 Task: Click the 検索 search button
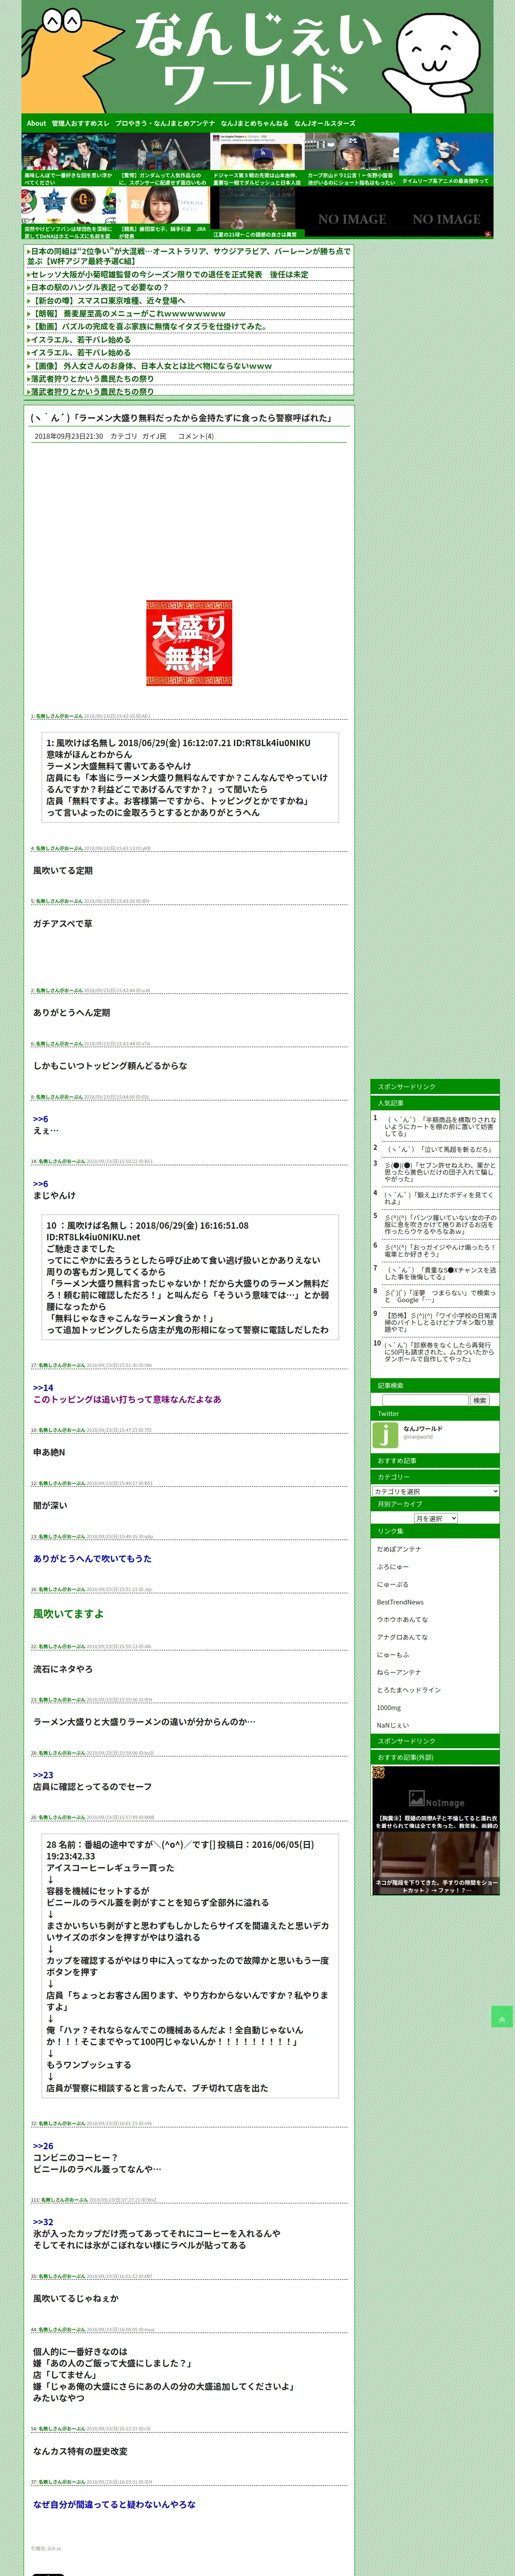click(480, 1400)
